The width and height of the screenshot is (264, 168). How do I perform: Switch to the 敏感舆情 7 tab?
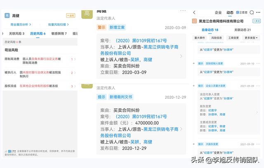coord(59,33)
